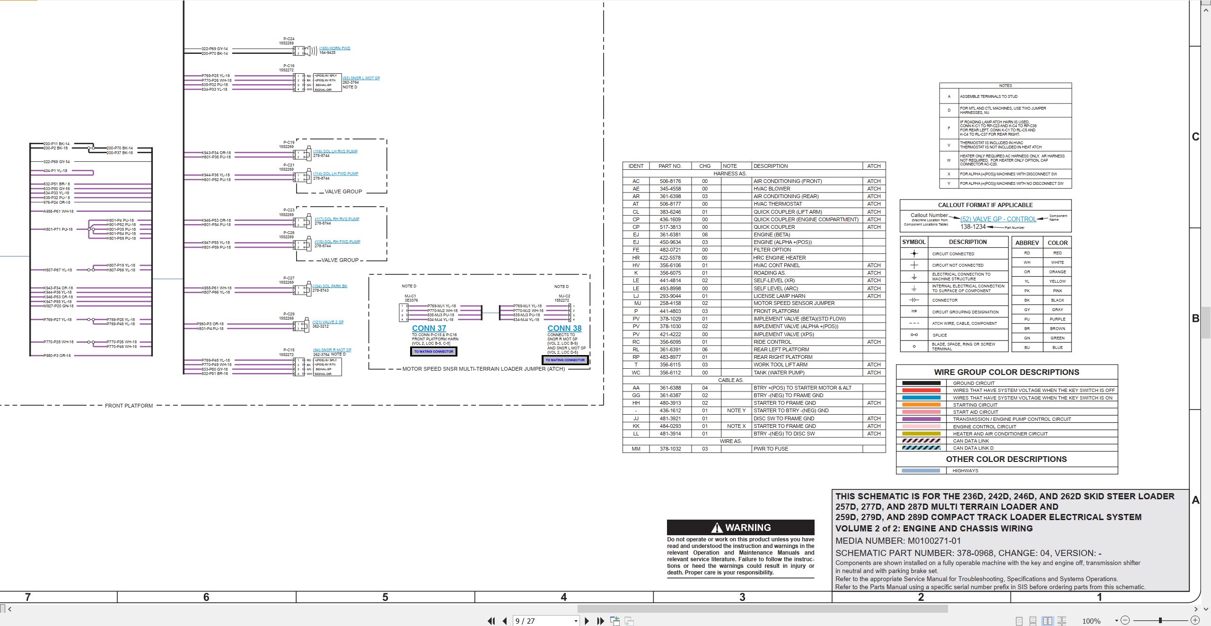Jump to the last page
The image size is (1211, 626).
click(x=601, y=621)
